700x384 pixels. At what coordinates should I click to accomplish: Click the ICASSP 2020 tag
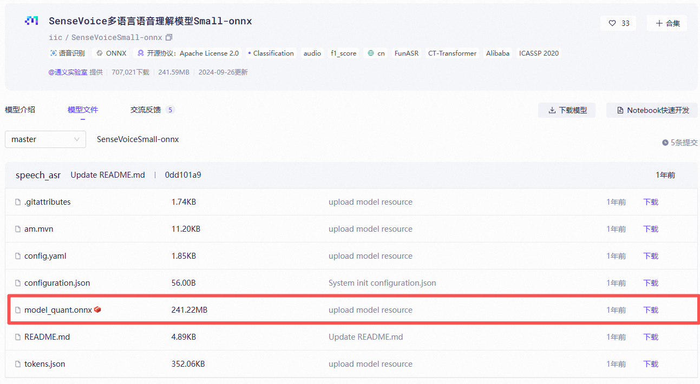click(539, 53)
